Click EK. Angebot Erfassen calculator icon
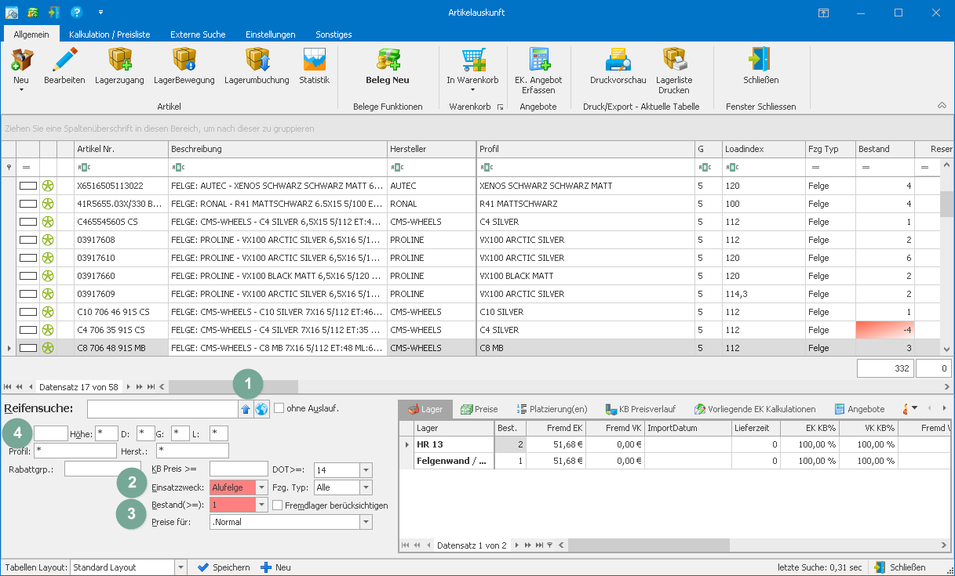955x576 pixels. pyautogui.click(x=538, y=60)
